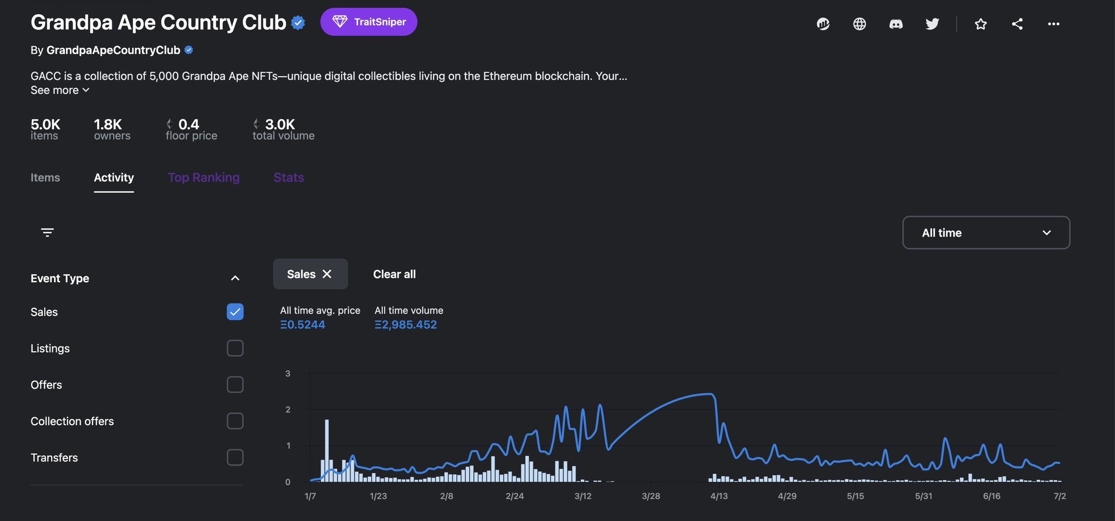1115x521 pixels.
Task: Open the chart analytics icon link
Action: [823, 24]
